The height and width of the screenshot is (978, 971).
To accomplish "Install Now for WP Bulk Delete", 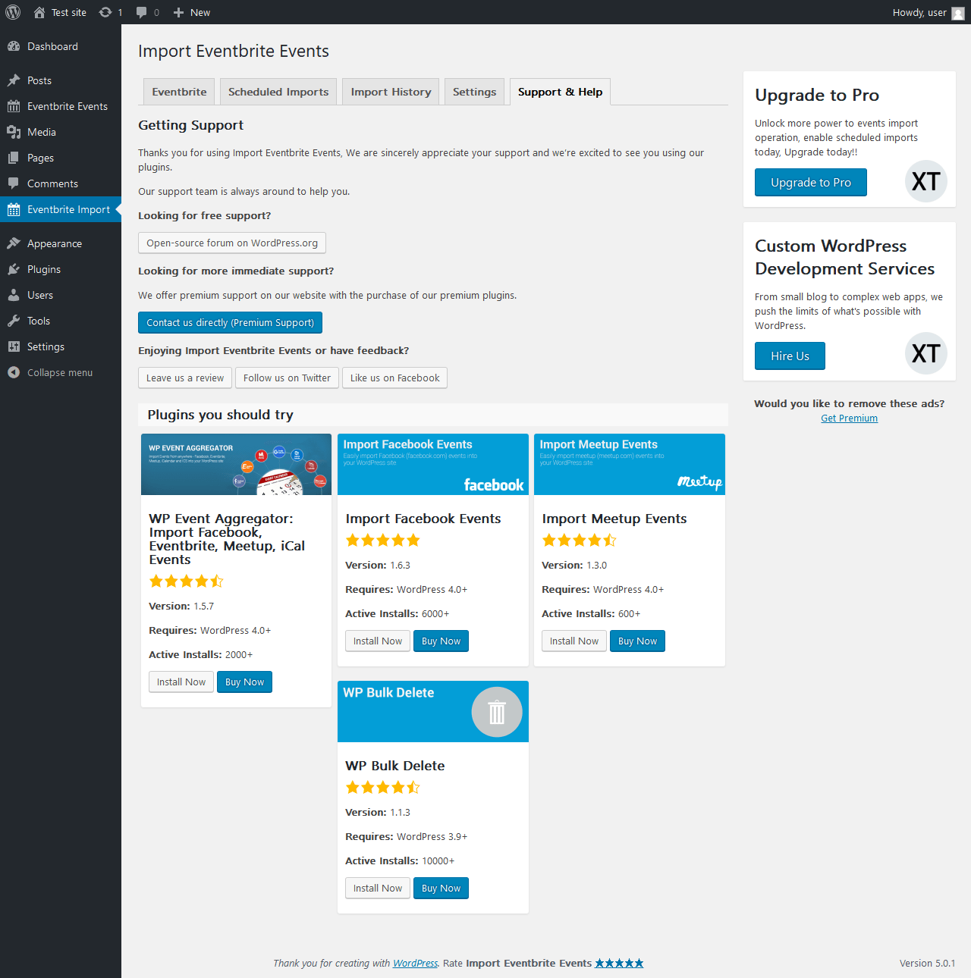I will coord(378,888).
